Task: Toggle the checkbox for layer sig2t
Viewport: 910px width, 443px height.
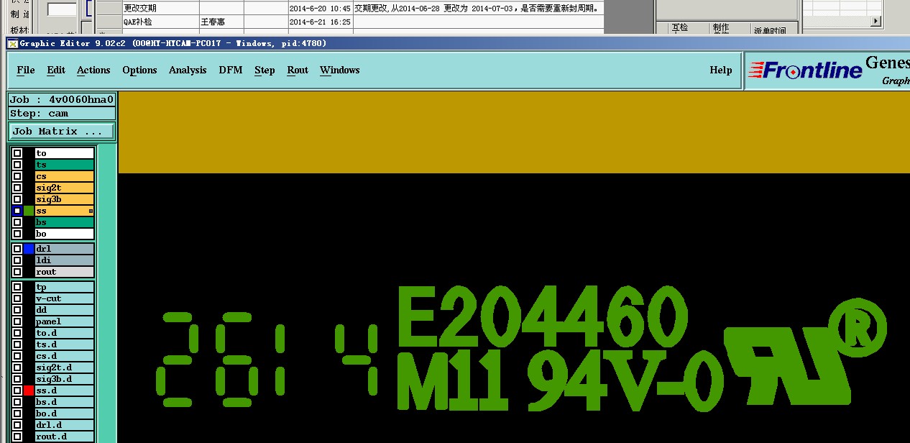Action: coord(17,188)
